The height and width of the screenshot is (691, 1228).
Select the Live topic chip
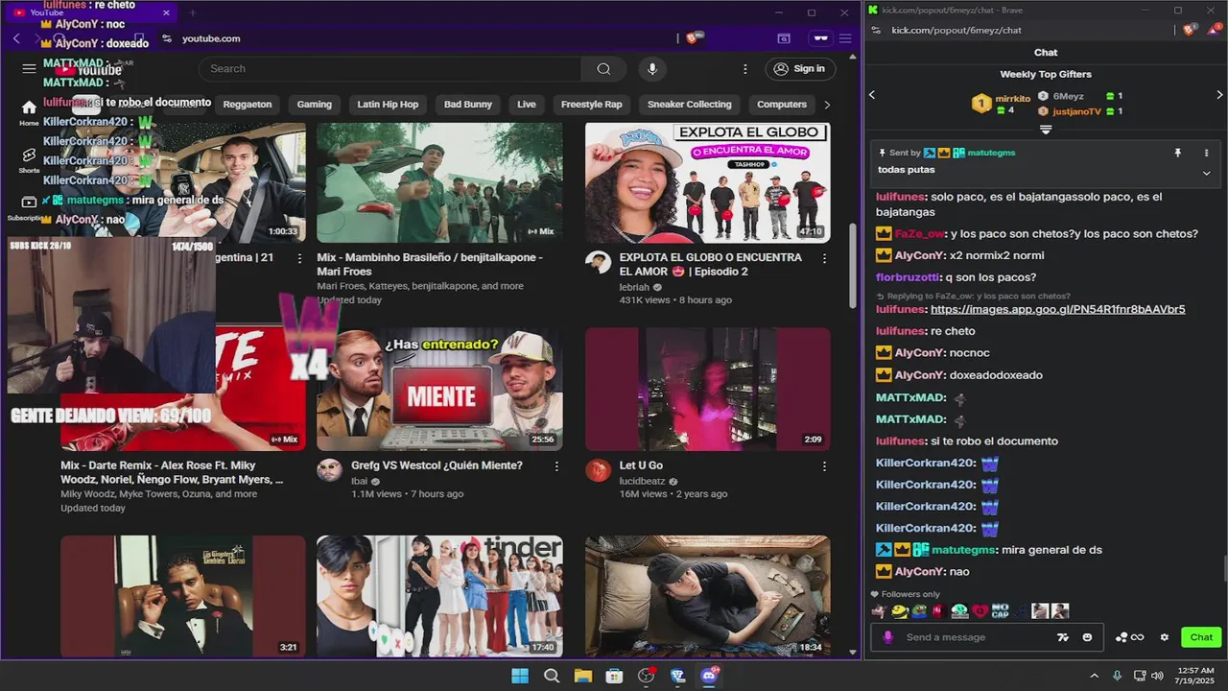[x=527, y=105]
